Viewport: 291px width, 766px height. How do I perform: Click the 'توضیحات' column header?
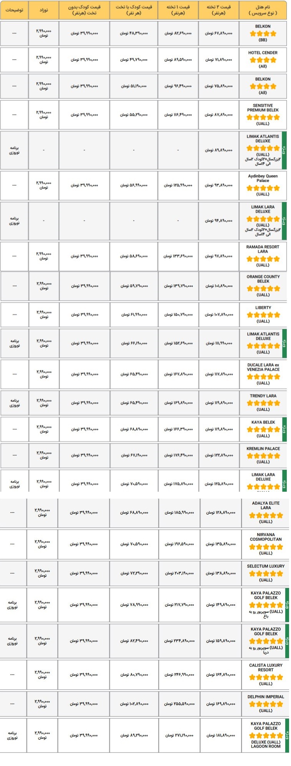pos(14,10)
